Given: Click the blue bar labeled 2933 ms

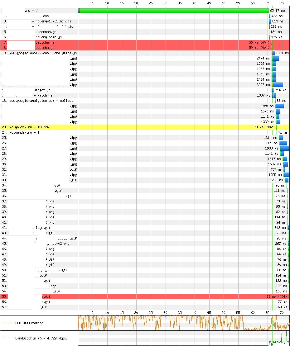Looking at the screenshot, I should pyautogui.click(x=284, y=148).
